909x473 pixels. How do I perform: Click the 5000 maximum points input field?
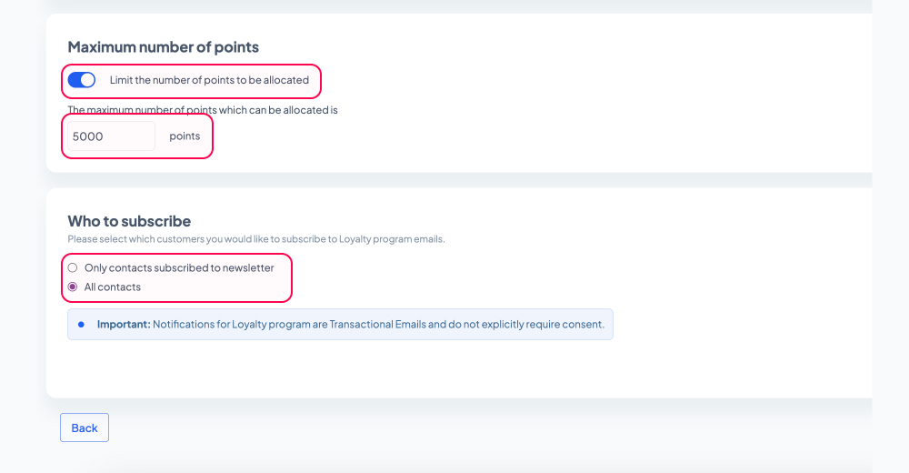[111, 136]
